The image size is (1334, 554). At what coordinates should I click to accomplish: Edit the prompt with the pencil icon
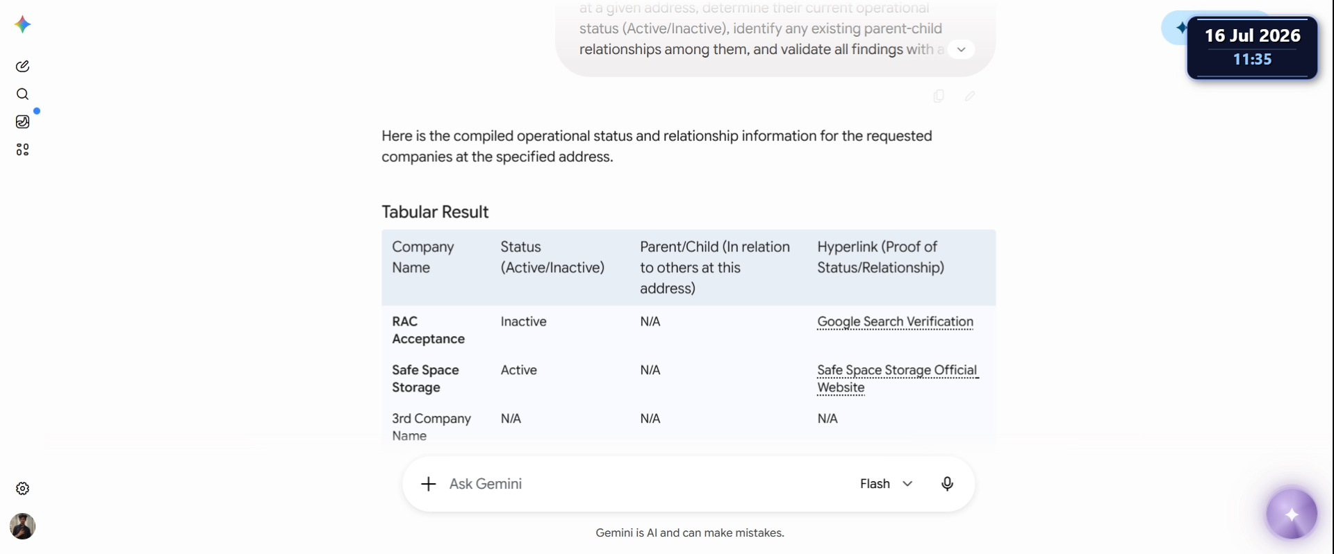[x=970, y=96]
